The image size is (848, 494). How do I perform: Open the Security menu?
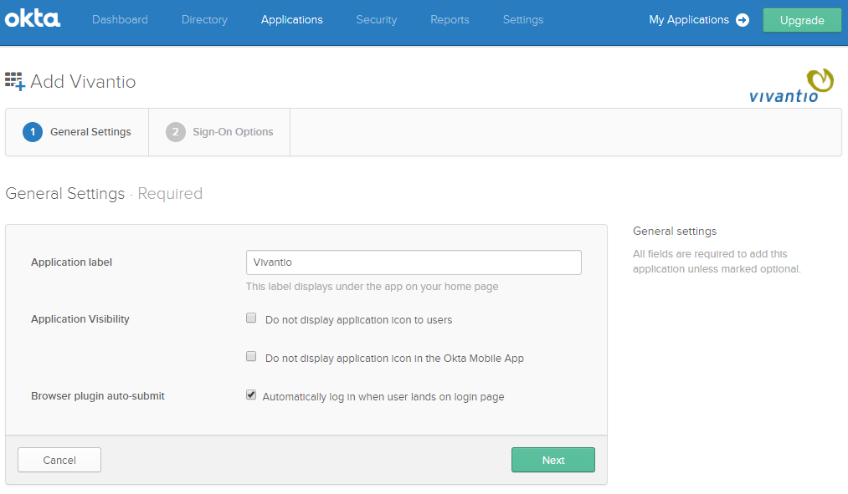[x=377, y=20]
